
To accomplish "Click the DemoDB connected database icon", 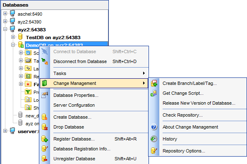I will (x=21, y=45).
